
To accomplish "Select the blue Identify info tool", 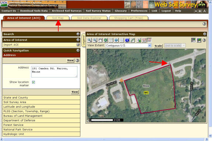I will tap(127, 40).
